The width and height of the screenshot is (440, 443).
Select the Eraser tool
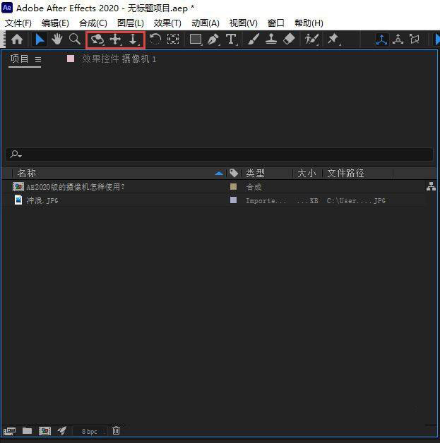point(289,39)
